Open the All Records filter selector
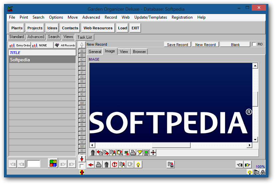The height and width of the screenshot is (184, 275). pos(65,45)
